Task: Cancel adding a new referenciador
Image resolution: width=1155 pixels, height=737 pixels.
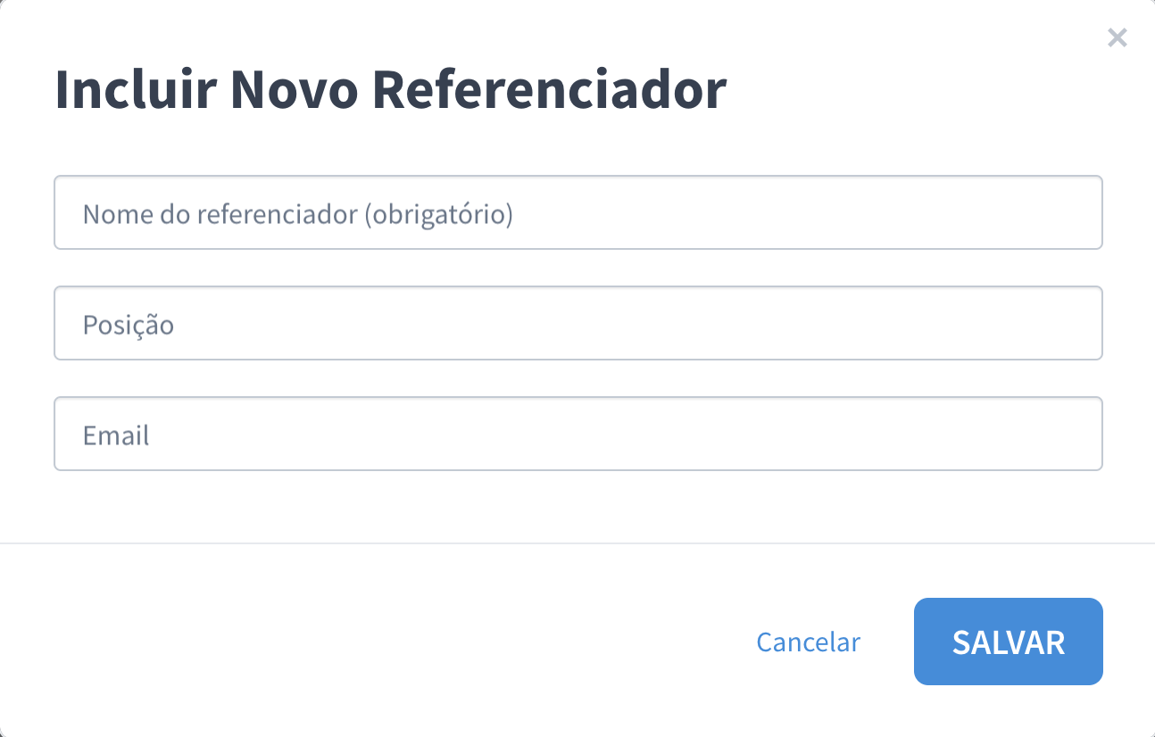Action: [x=808, y=642]
